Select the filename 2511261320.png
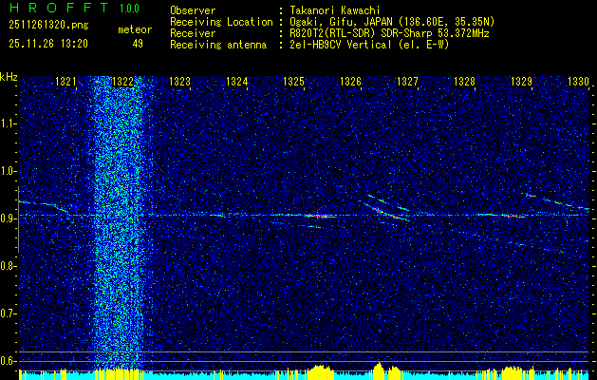The height and width of the screenshot is (380, 597). click(48, 26)
